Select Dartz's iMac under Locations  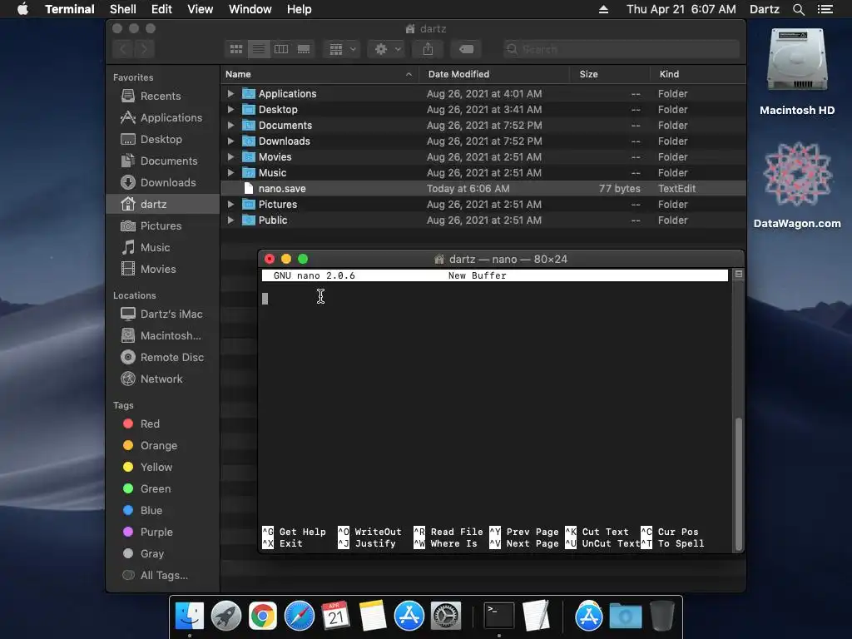click(161, 314)
